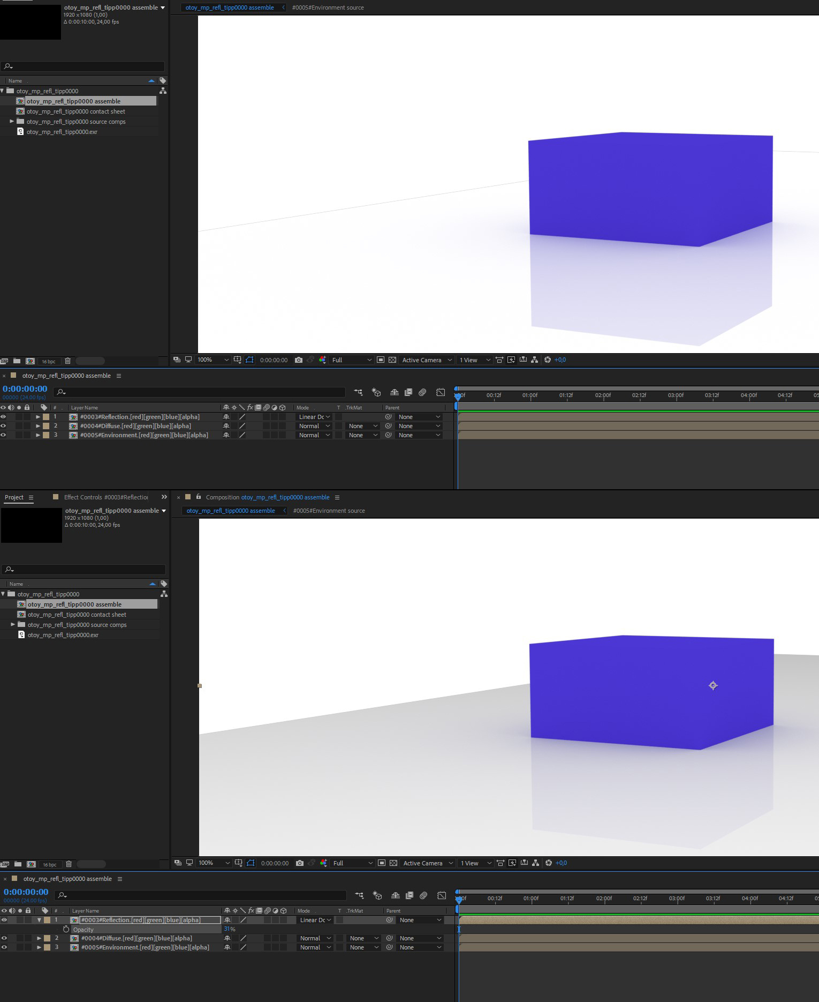Show channel and color management settings, top viewer
Screen dimensions: 819x1002
coord(322,360)
